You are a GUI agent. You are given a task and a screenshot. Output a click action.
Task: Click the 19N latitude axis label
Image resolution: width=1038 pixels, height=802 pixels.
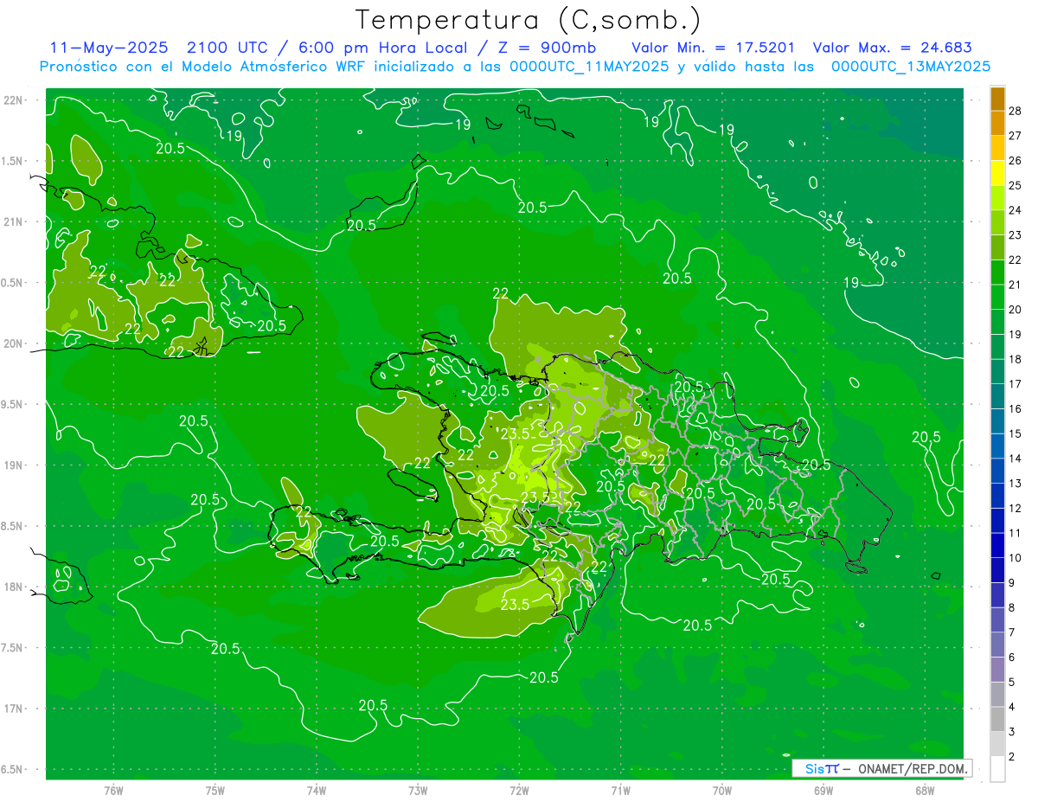[x=13, y=465]
